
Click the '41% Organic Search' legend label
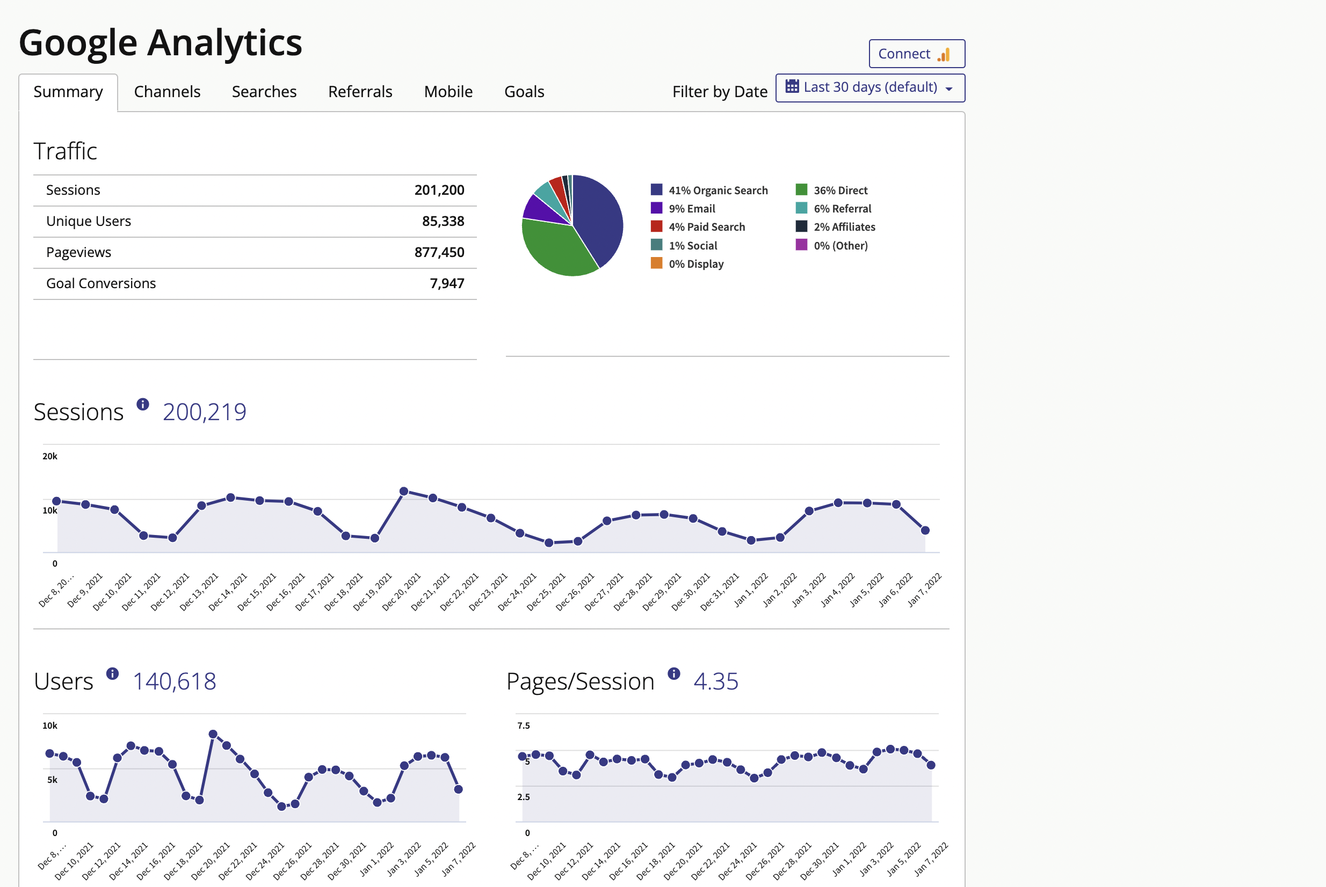719,190
